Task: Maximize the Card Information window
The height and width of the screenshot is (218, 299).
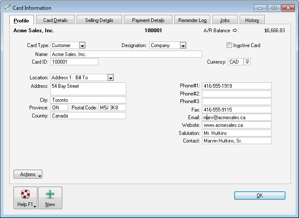Action: click(274, 8)
